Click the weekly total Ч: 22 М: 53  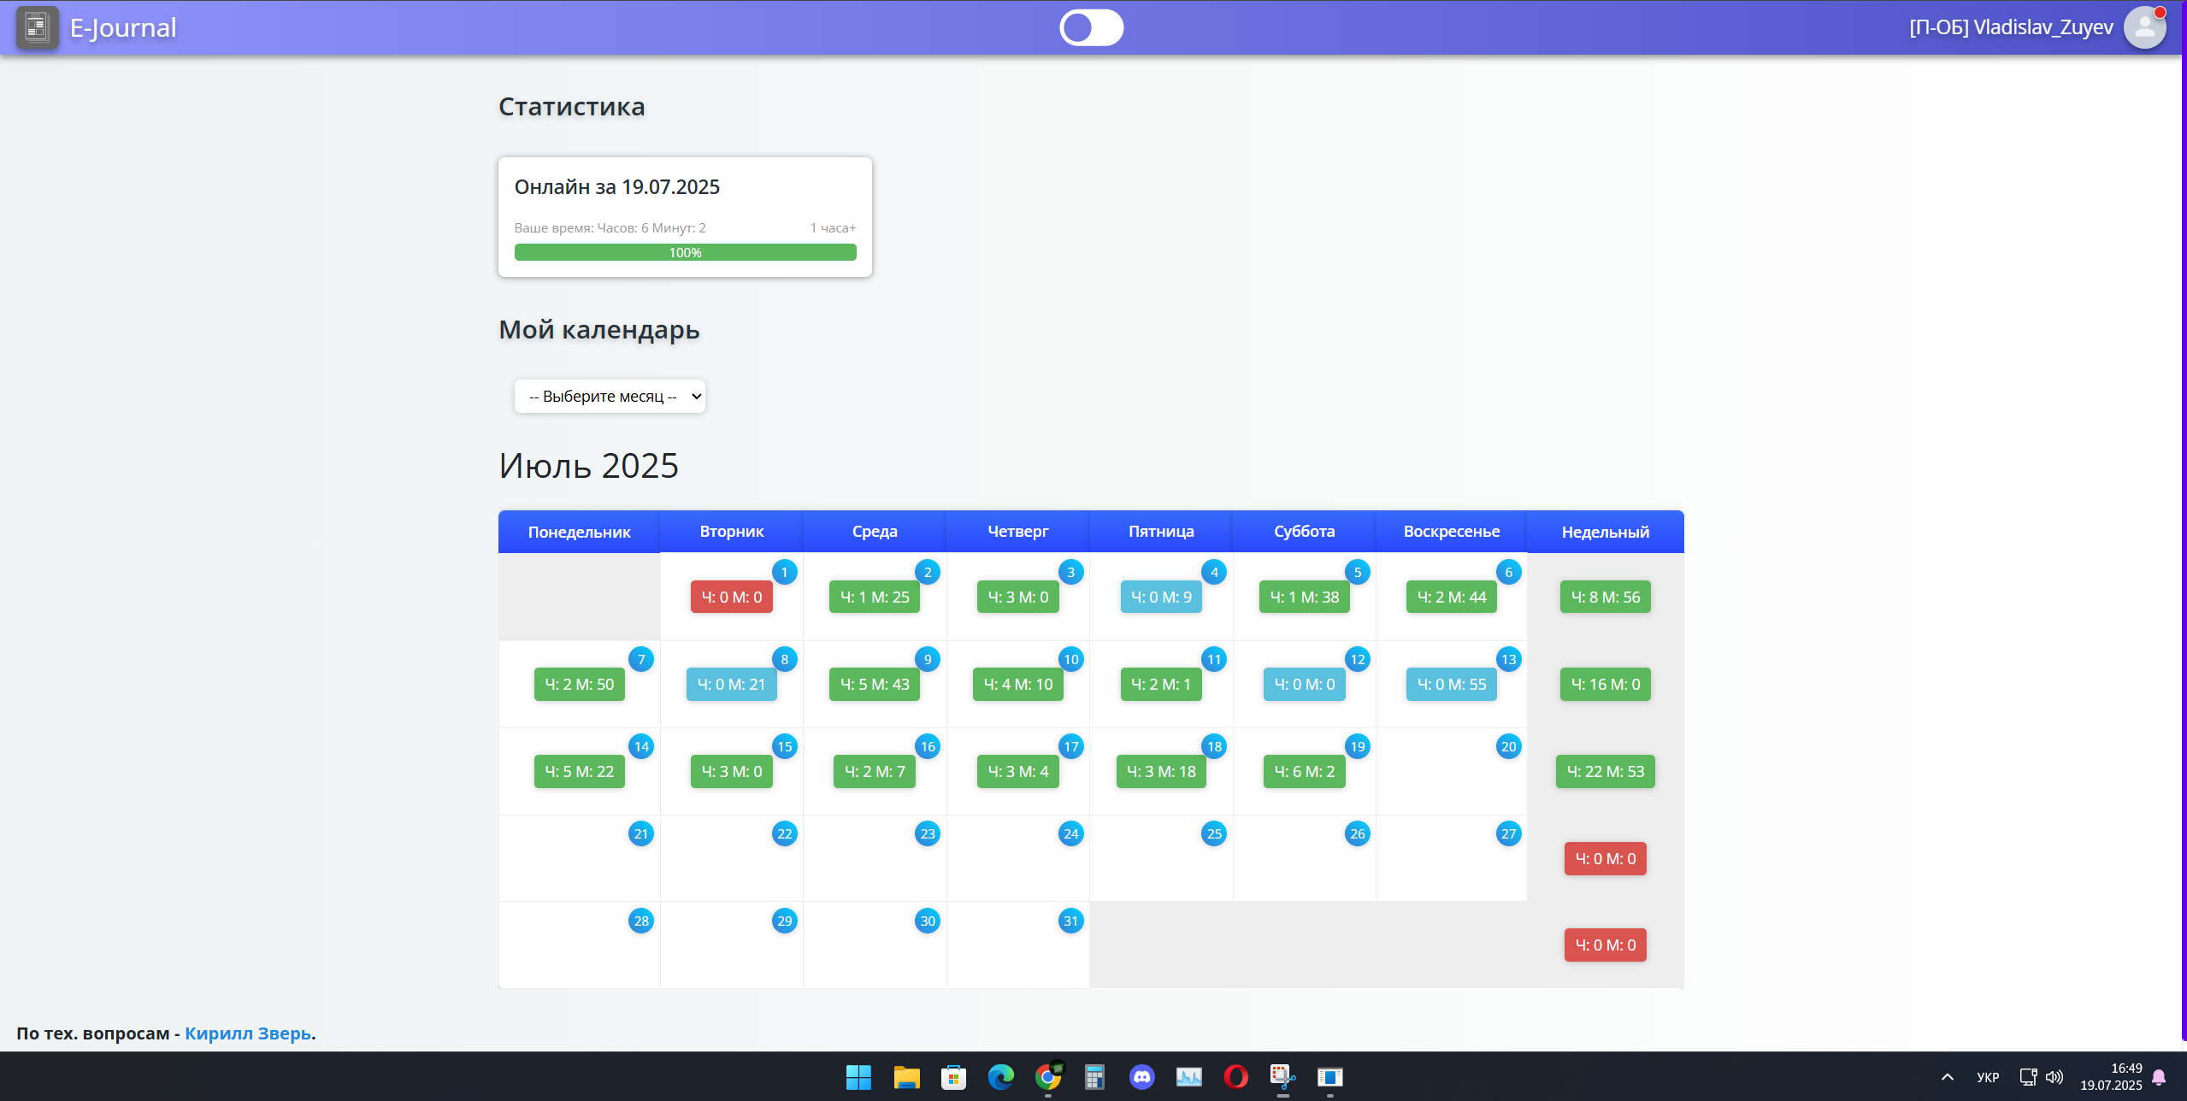[x=1605, y=771]
